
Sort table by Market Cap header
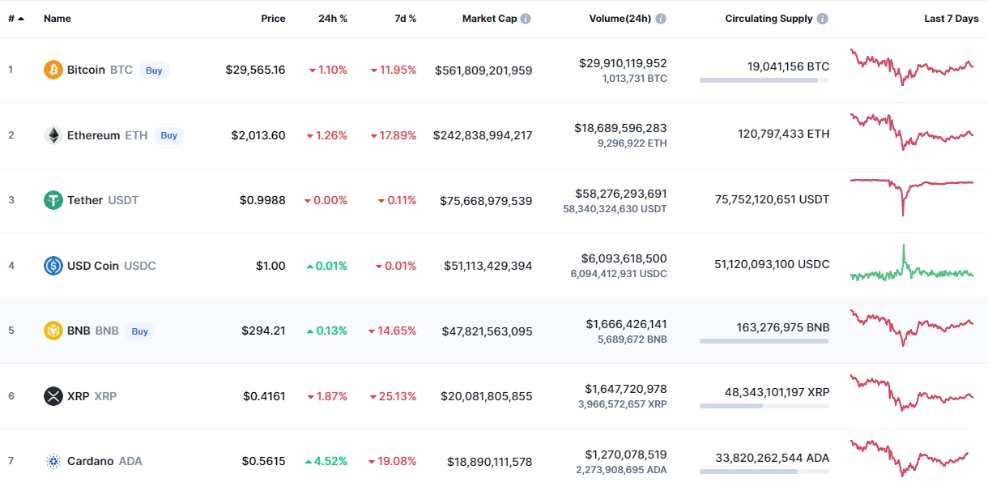point(489,19)
